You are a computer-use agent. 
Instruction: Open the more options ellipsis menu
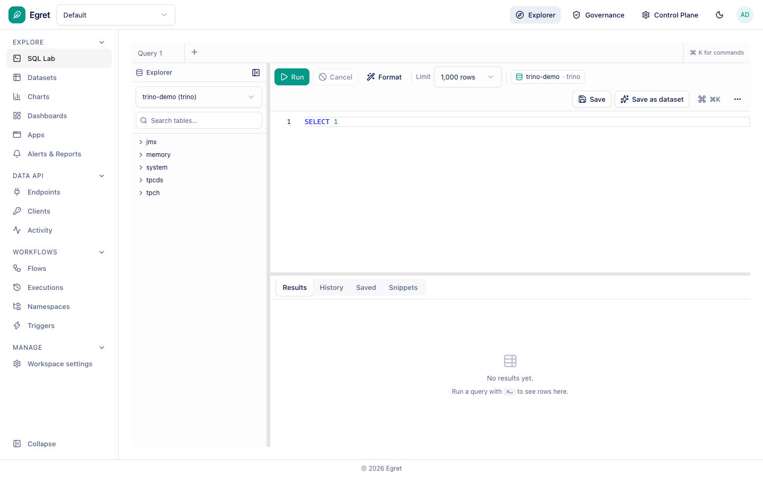738,99
